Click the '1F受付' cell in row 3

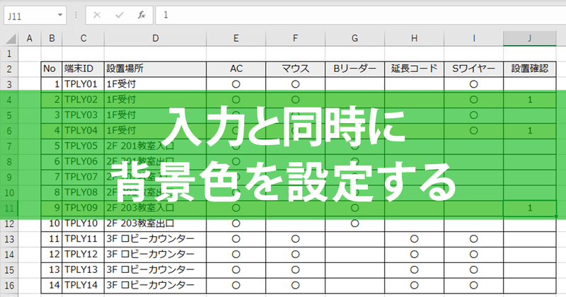point(155,84)
